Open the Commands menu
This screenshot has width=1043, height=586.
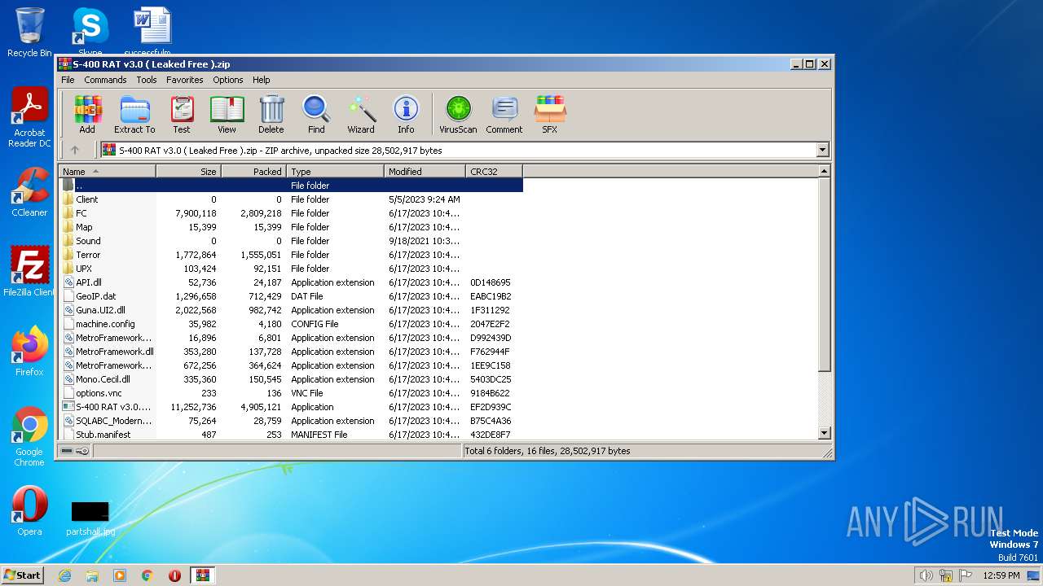[105, 80]
